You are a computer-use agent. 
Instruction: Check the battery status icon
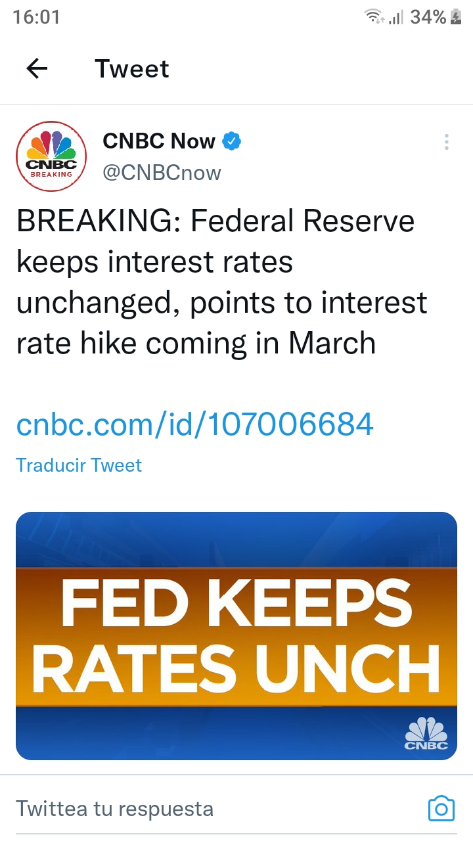(x=456, y=17)
